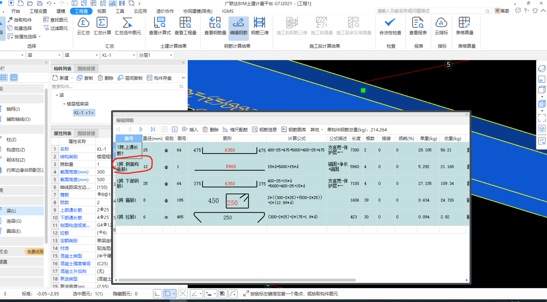
Task: Select 柱(Z) in navigation list
Action: 11,140
